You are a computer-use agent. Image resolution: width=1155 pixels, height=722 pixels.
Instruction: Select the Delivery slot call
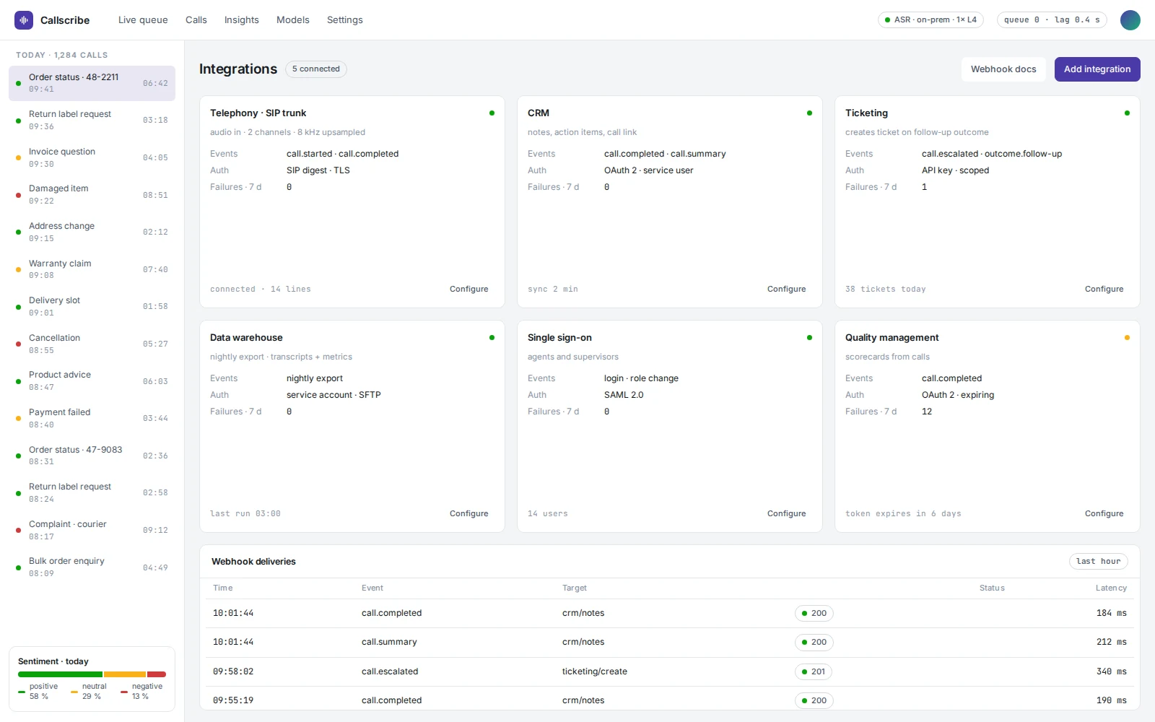[92, 306]
